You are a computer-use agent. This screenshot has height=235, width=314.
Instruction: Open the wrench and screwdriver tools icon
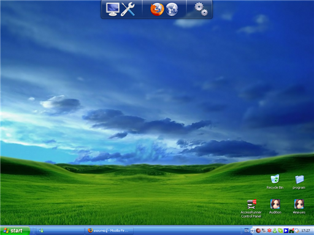pos(128,9)
